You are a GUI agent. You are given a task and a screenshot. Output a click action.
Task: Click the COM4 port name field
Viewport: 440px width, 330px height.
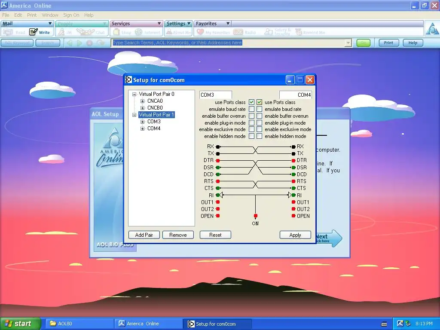pyautogui.click(x=296, y=95)
